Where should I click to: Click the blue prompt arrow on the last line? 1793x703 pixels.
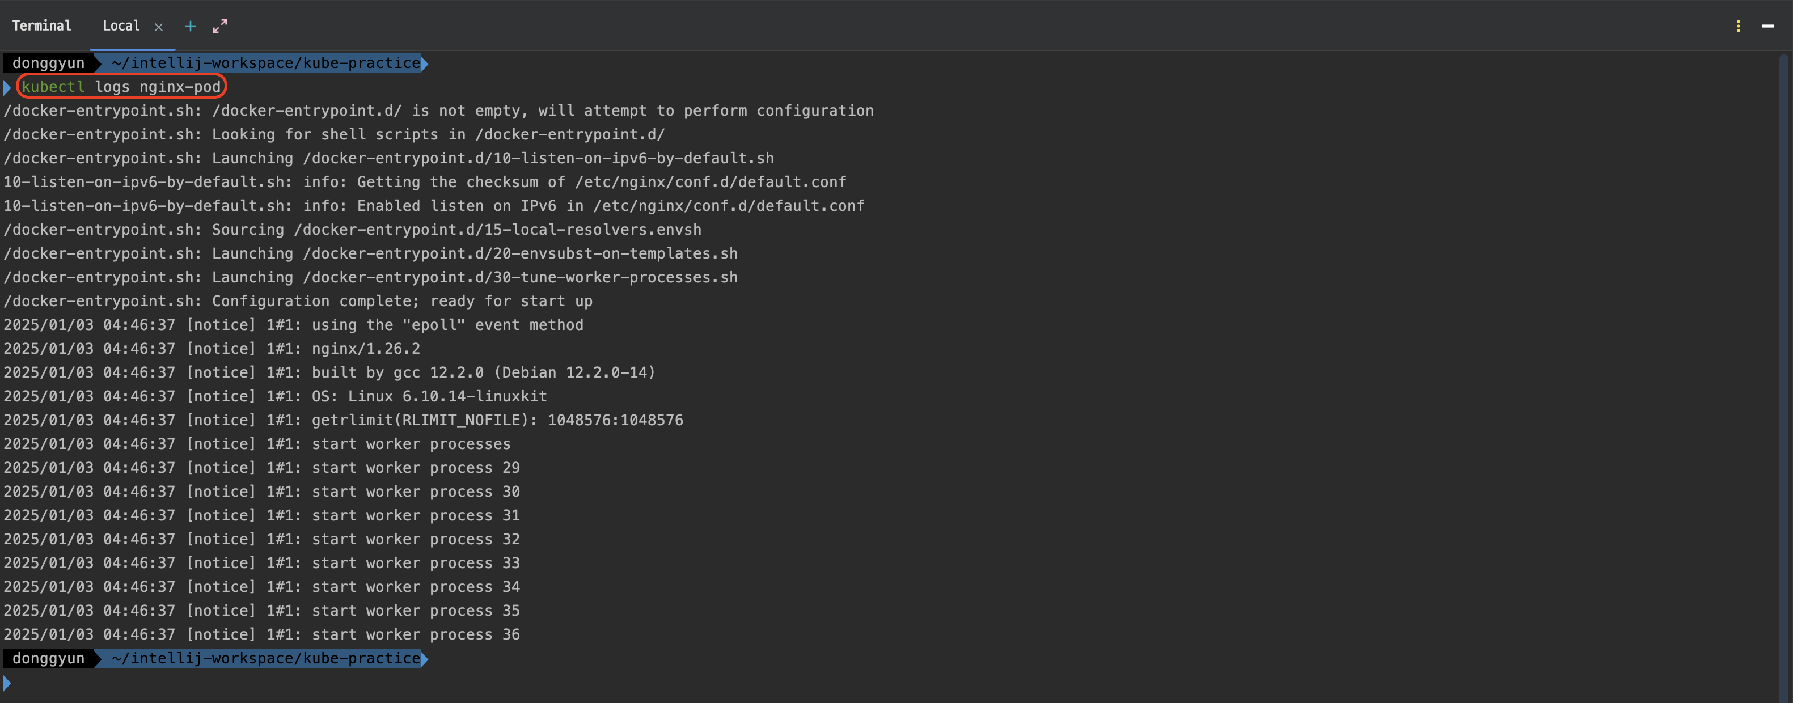tap(7, 683)
